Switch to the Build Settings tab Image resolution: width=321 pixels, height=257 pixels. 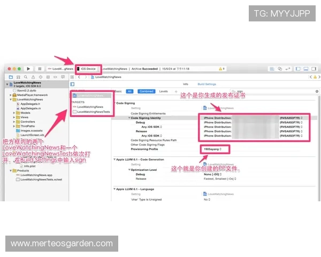(207, 84)
